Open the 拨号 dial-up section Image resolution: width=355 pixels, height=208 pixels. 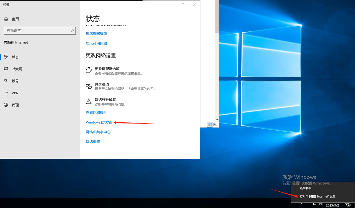click(15, 81)
